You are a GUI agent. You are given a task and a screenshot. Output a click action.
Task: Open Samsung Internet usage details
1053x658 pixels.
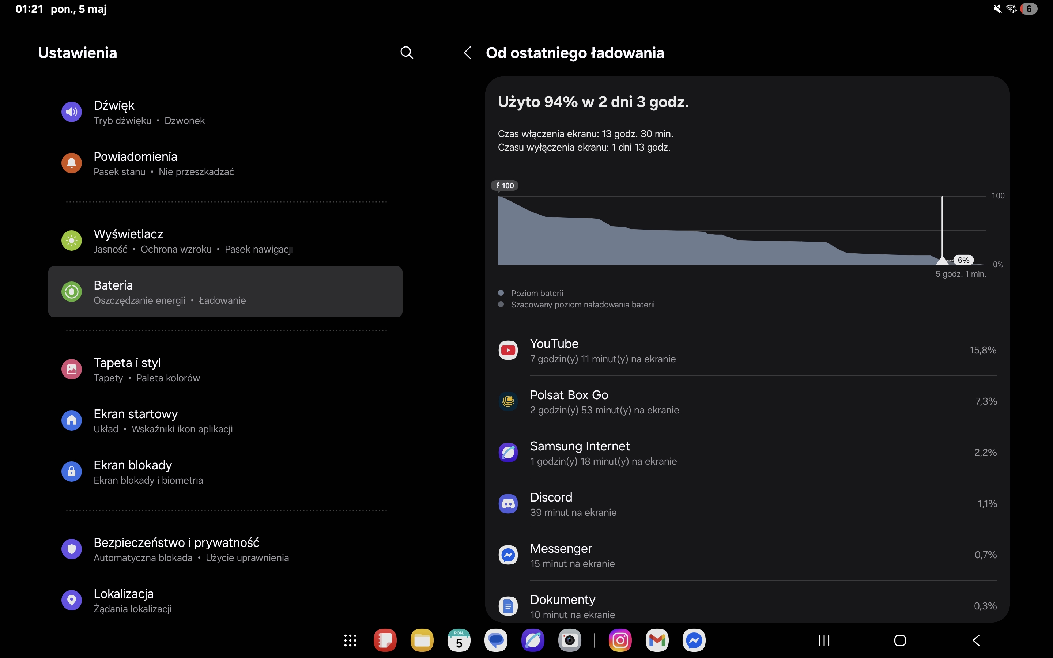[747, 453]
